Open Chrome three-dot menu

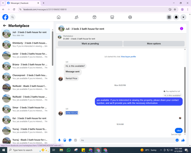188,10
